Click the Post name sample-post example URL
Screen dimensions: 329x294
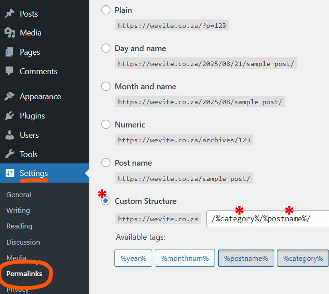184,178
